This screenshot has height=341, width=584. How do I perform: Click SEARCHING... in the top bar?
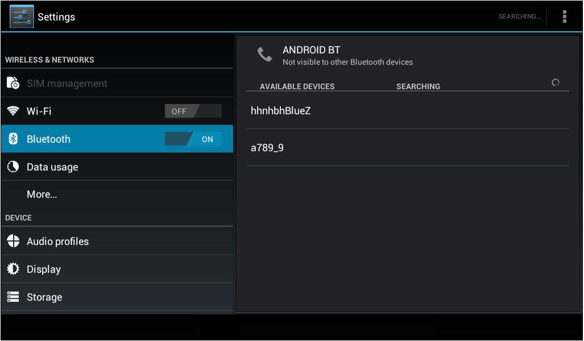520,17
